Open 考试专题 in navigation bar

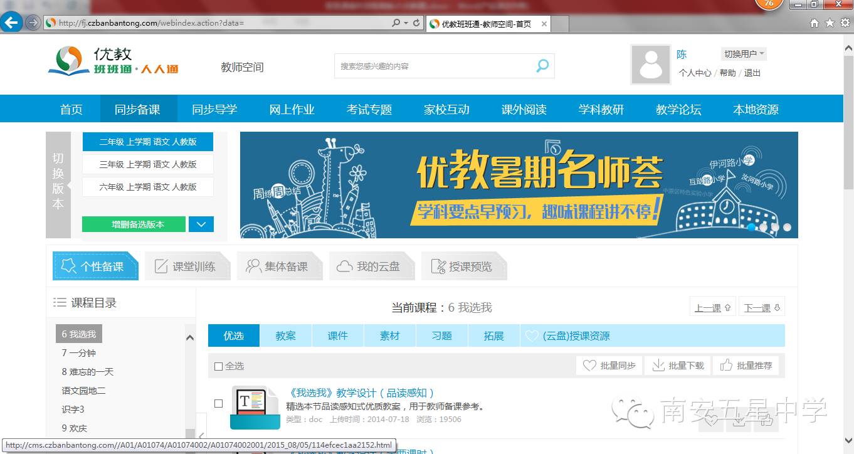(x=369, y=109)
